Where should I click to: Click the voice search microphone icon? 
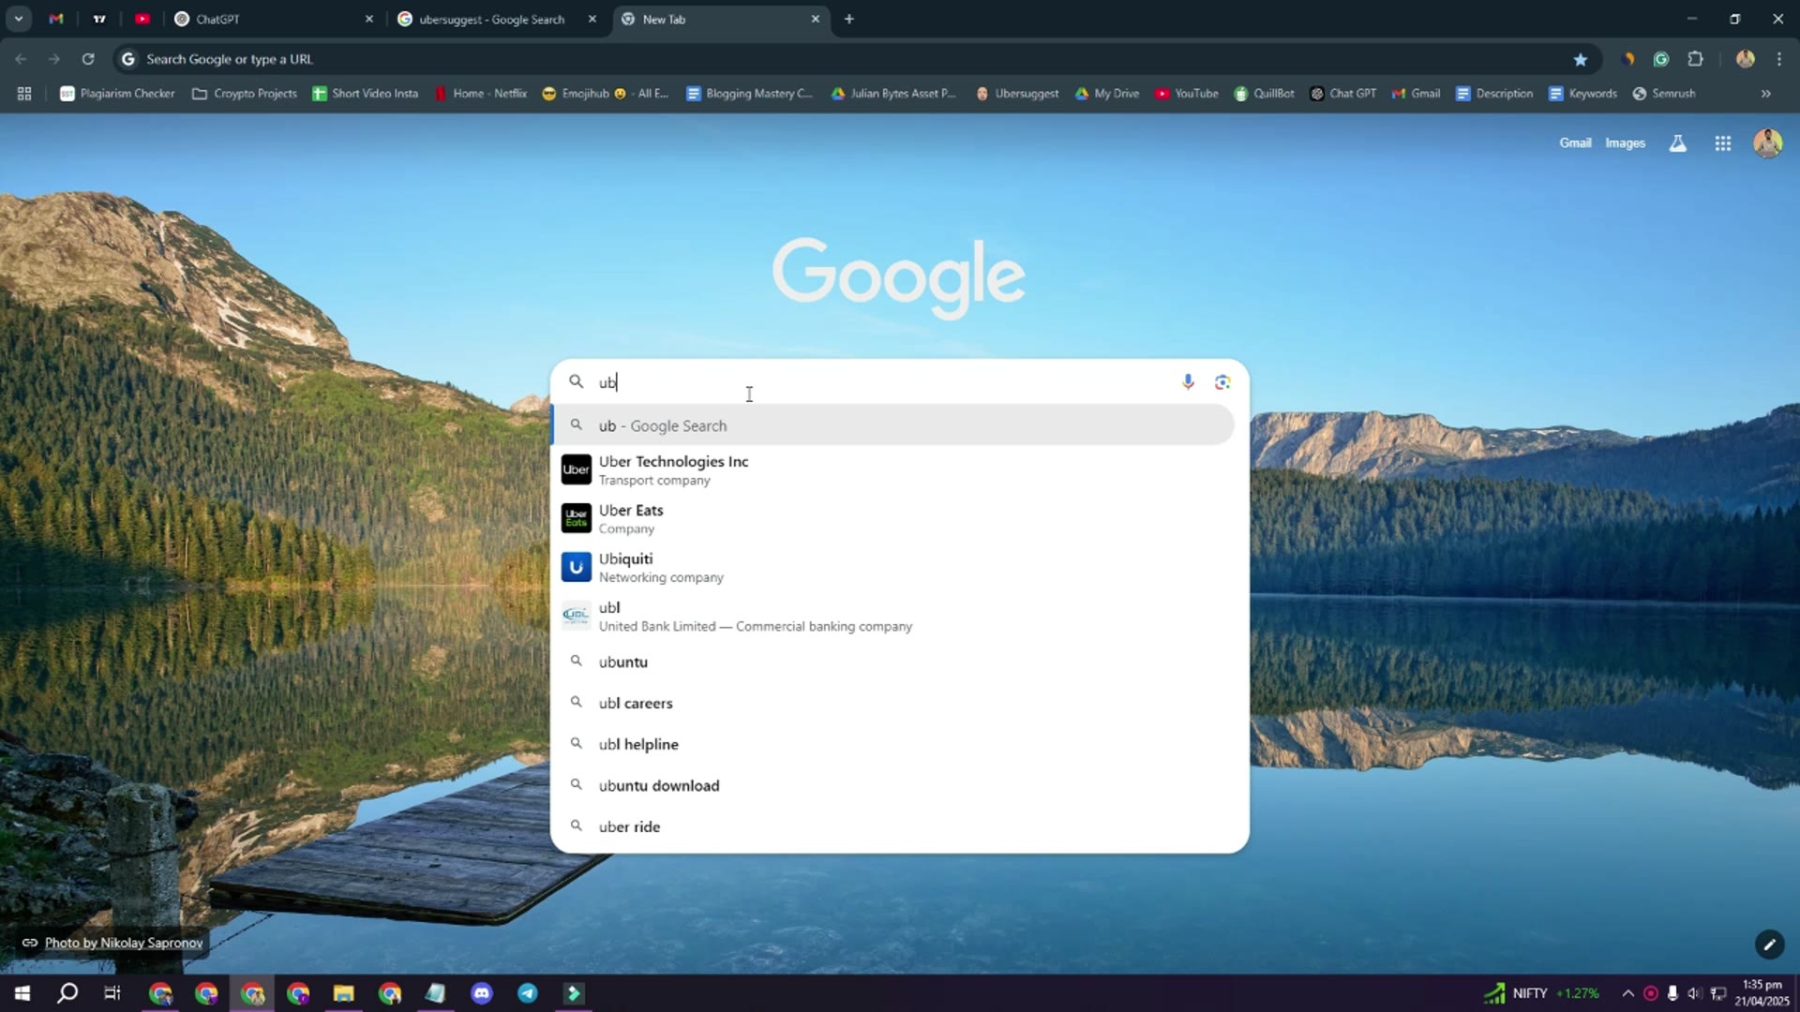coord(1188,381)
